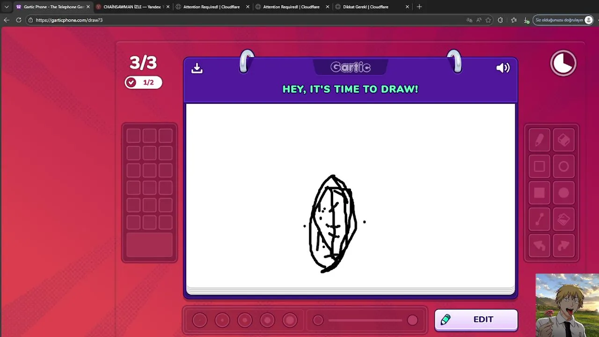Adjust the brush opacity slider track
599x337 pixels.
click(365, 320)
